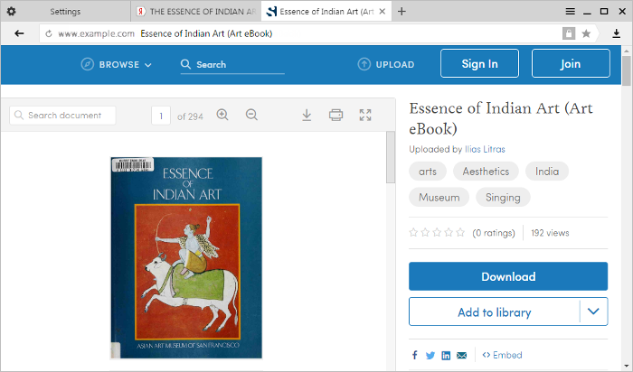Open browser downloads panel

pyautogui.click(x=616, y=33)
